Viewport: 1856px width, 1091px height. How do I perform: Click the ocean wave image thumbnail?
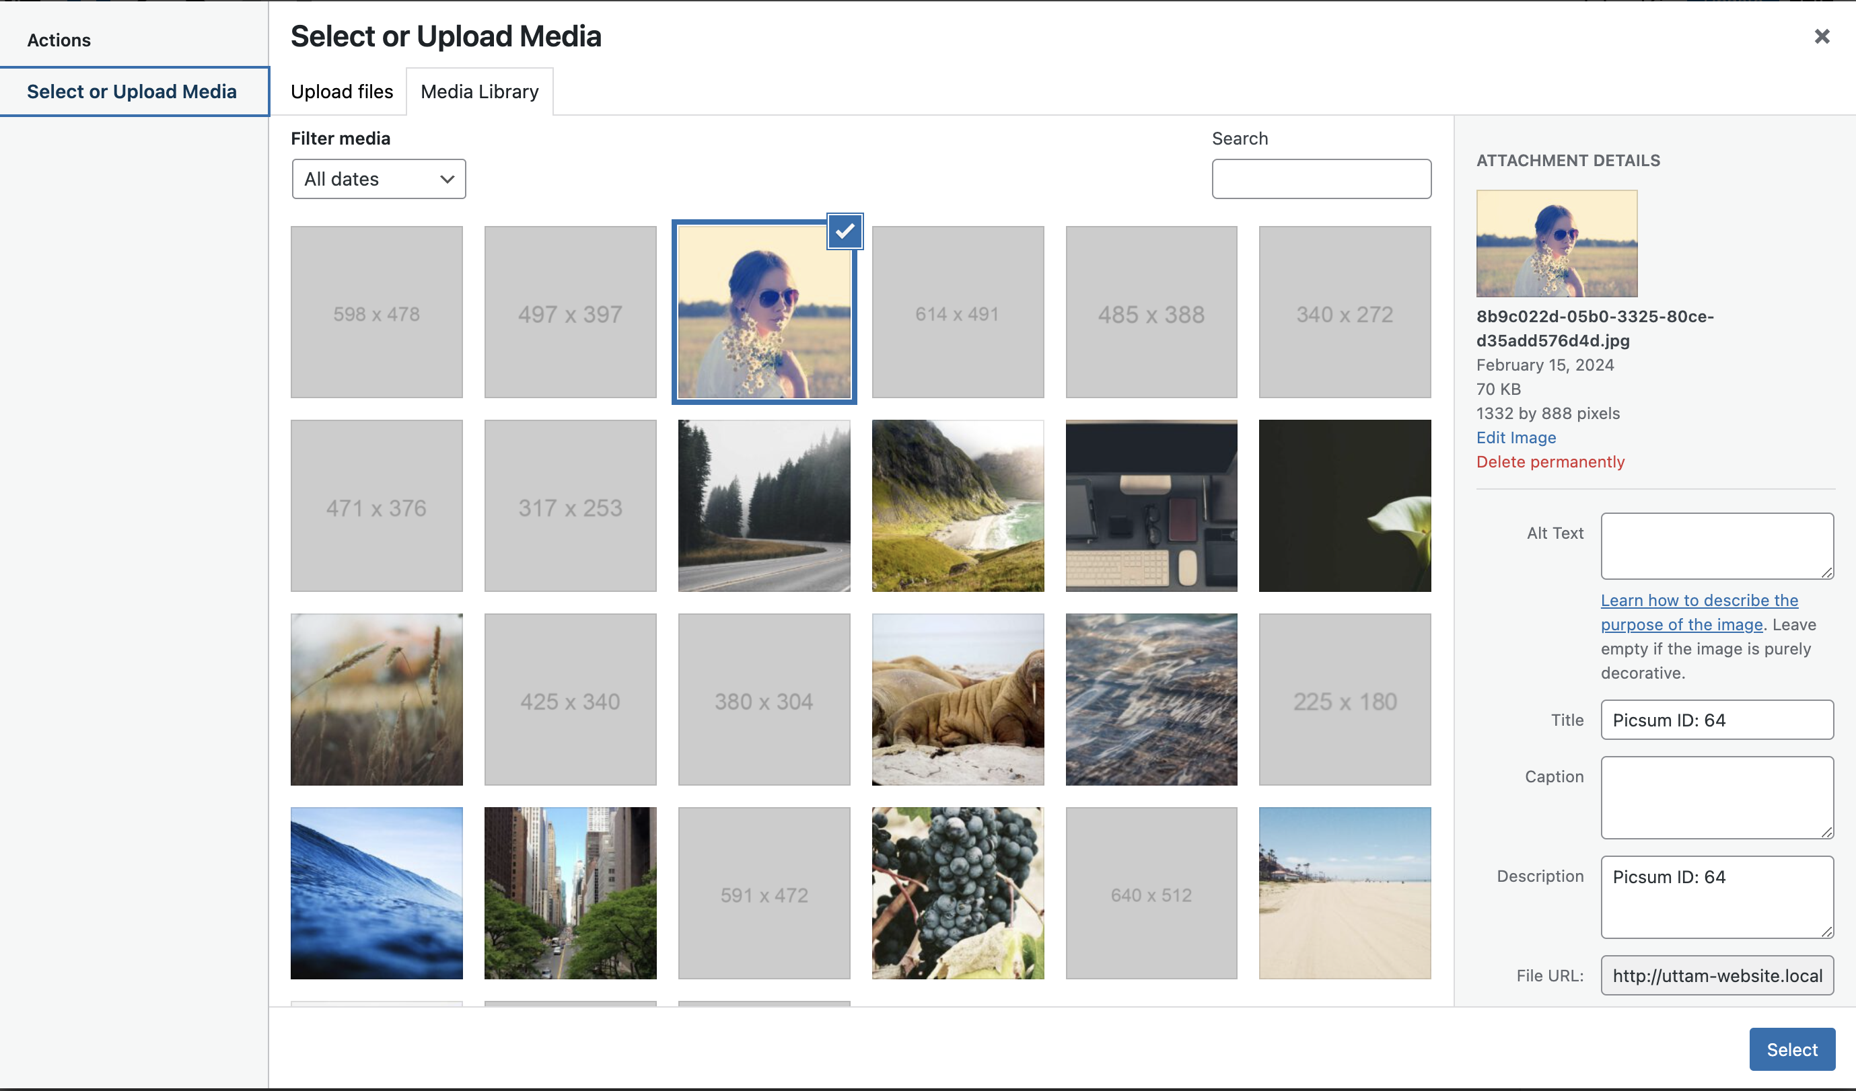(x=377, y=893)
